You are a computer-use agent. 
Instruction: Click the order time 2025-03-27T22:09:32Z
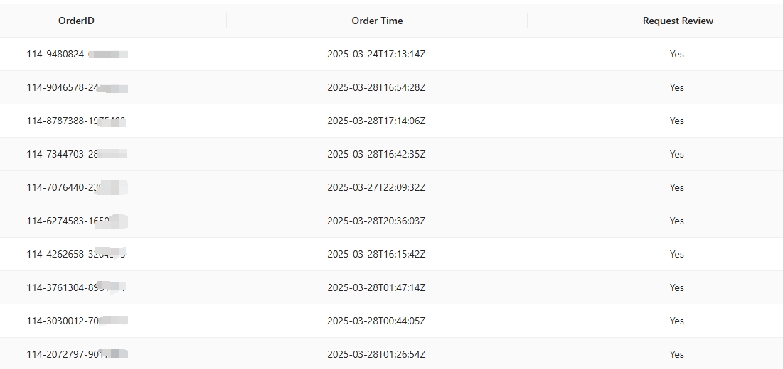click(x=376, y=188)
